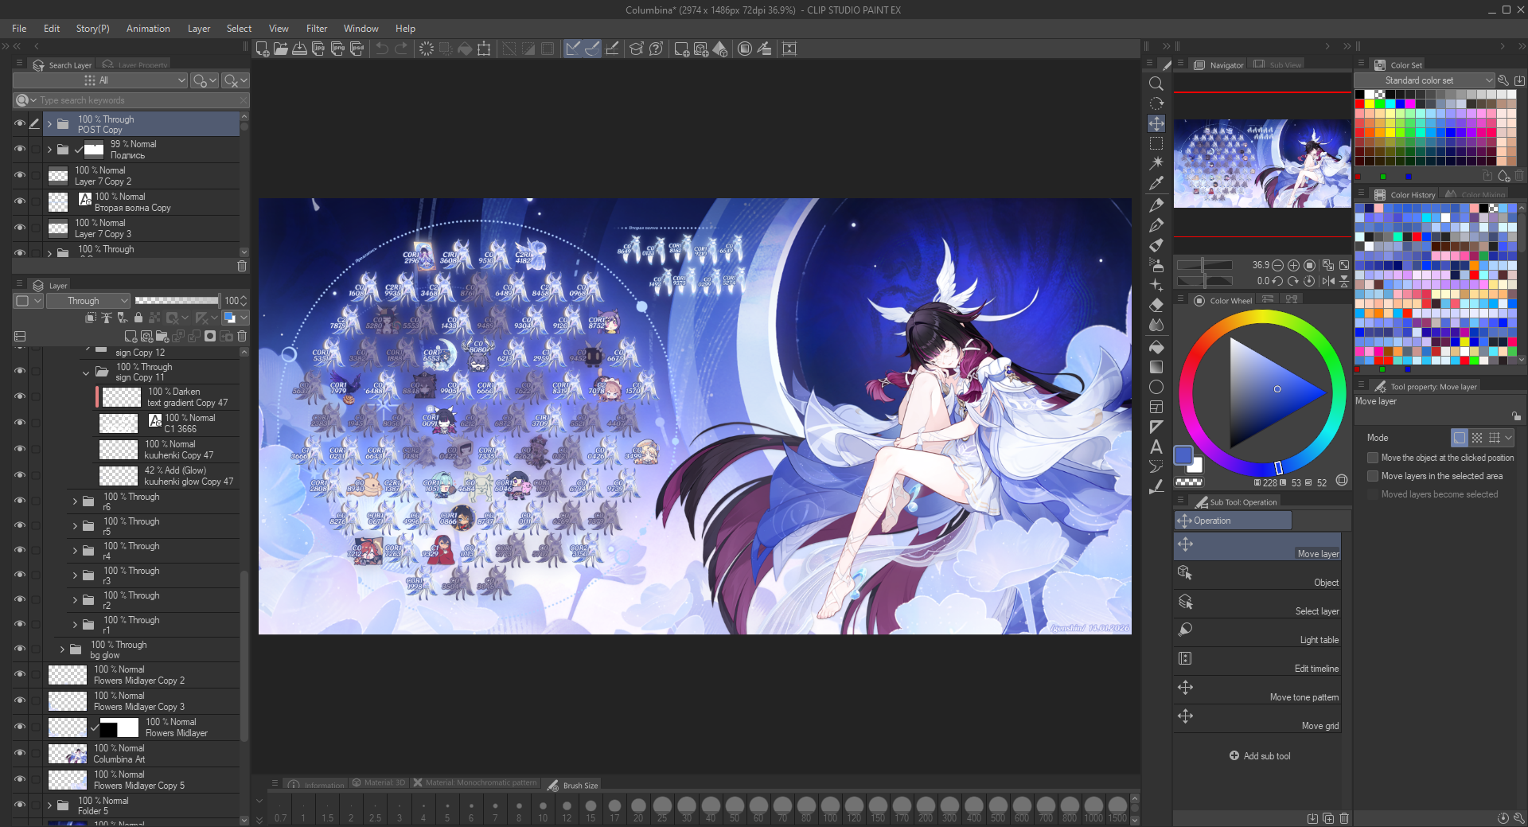Viewport: 1528px width, 827px height.
Task: Click Add sub tool button
Action: pyautogui.click(x=1260, y=756)
